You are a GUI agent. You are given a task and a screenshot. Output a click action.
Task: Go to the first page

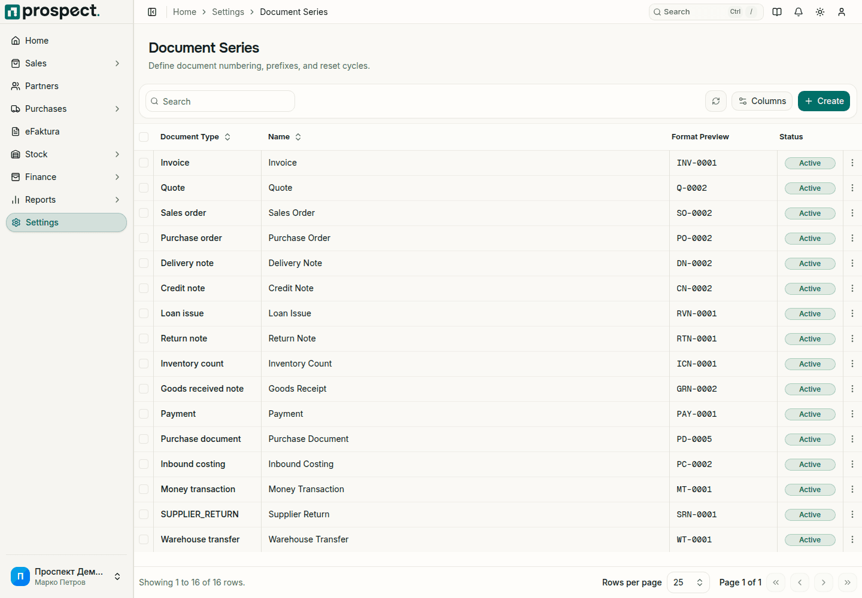pos(776,582)
